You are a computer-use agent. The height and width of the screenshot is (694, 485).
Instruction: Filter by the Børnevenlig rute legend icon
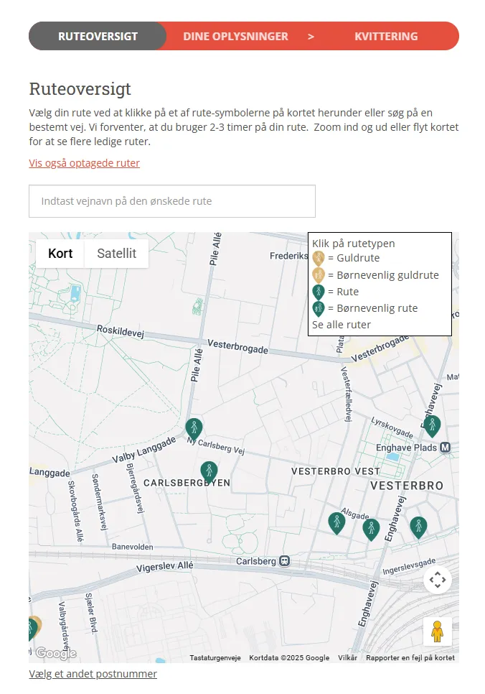click(x=319, y=308)
